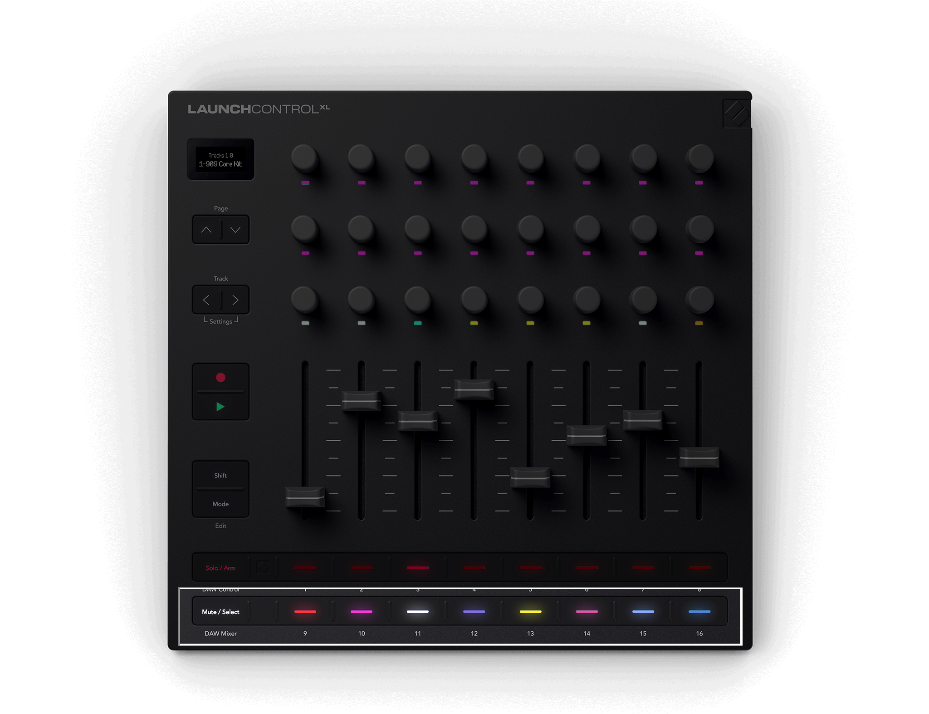The width and height of the screenshot is (929, 714).
Task: Click the middle-row knob in column 3
Action: tap(418, 228)
